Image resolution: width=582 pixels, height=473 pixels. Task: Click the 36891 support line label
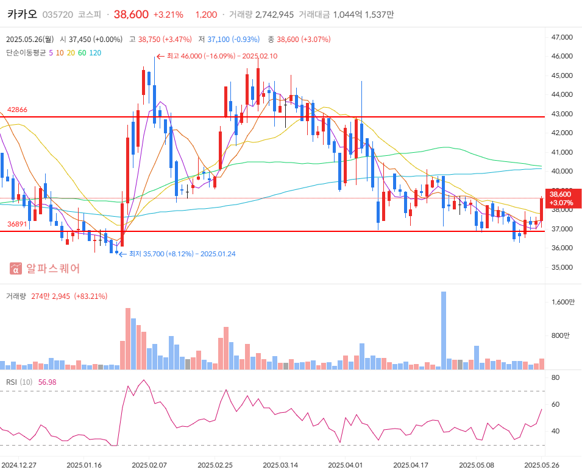point(18,224)
